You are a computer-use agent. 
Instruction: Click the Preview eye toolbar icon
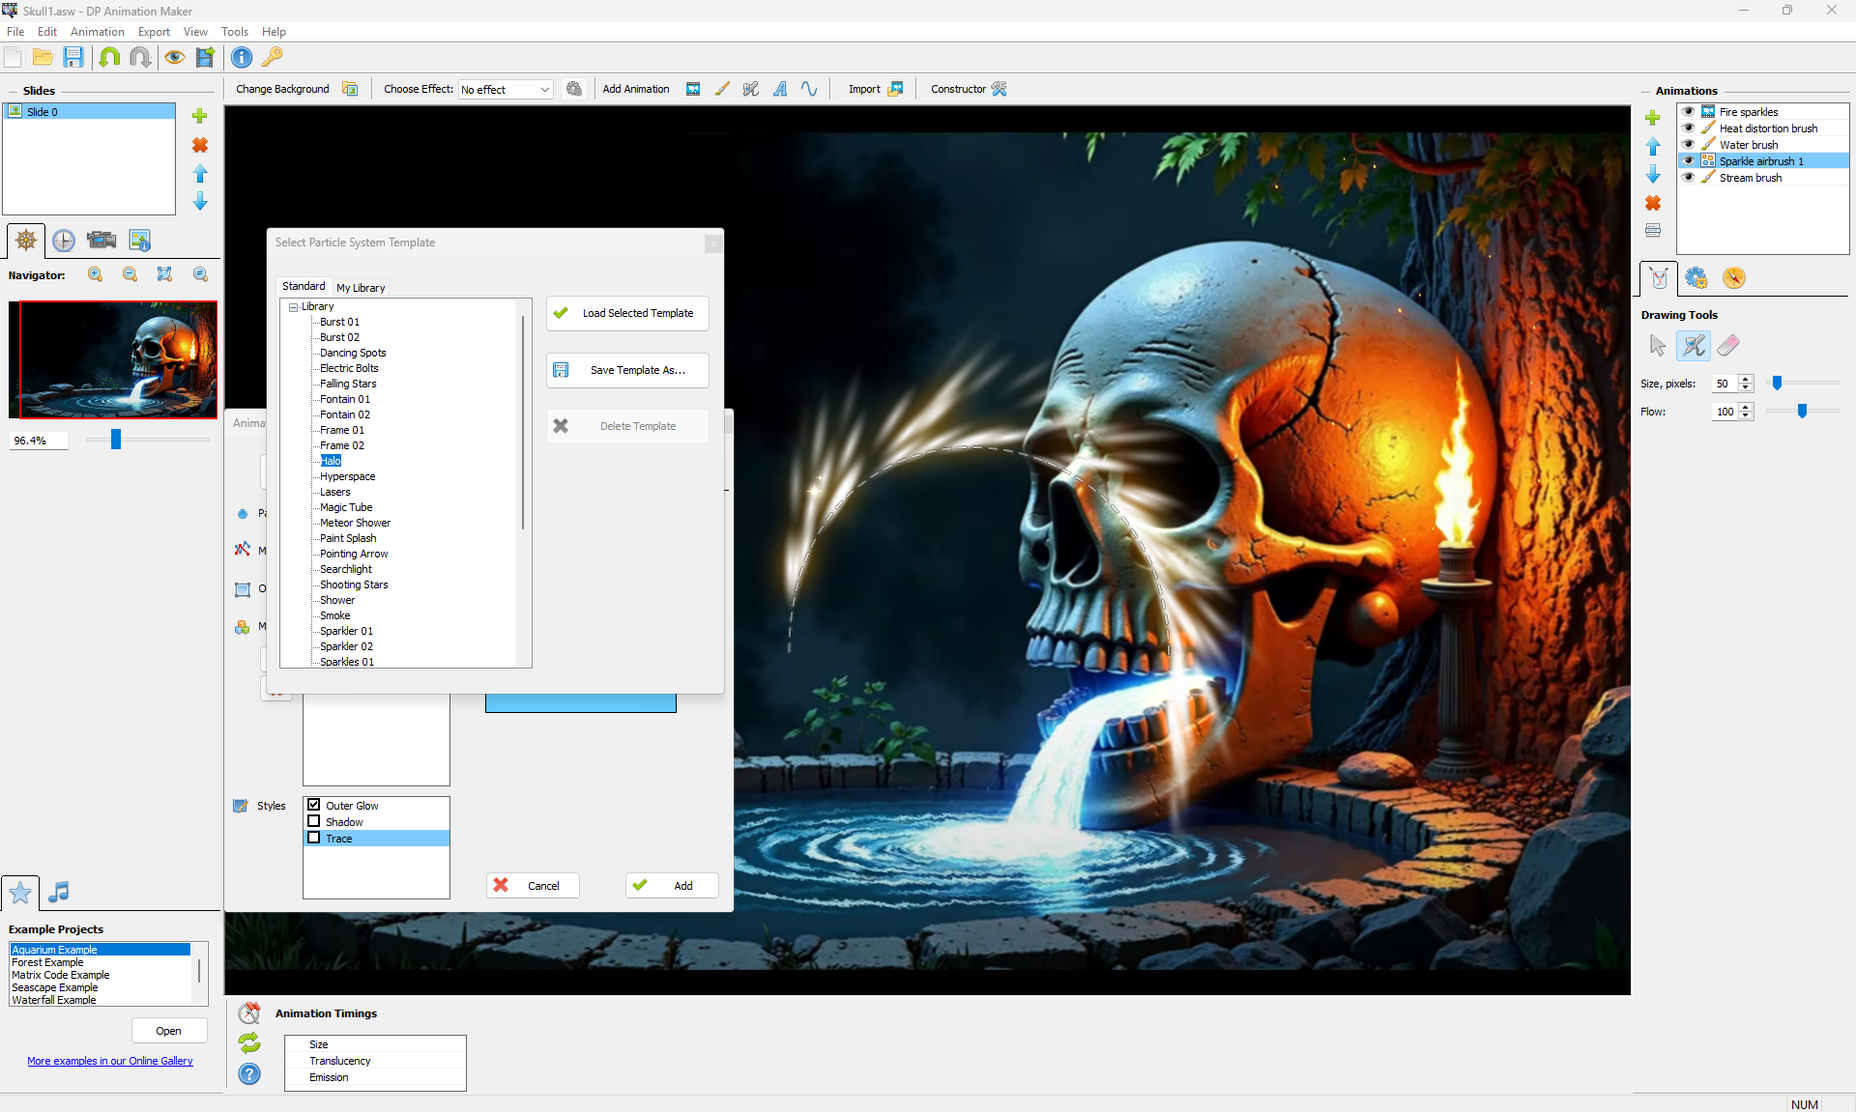174,58
